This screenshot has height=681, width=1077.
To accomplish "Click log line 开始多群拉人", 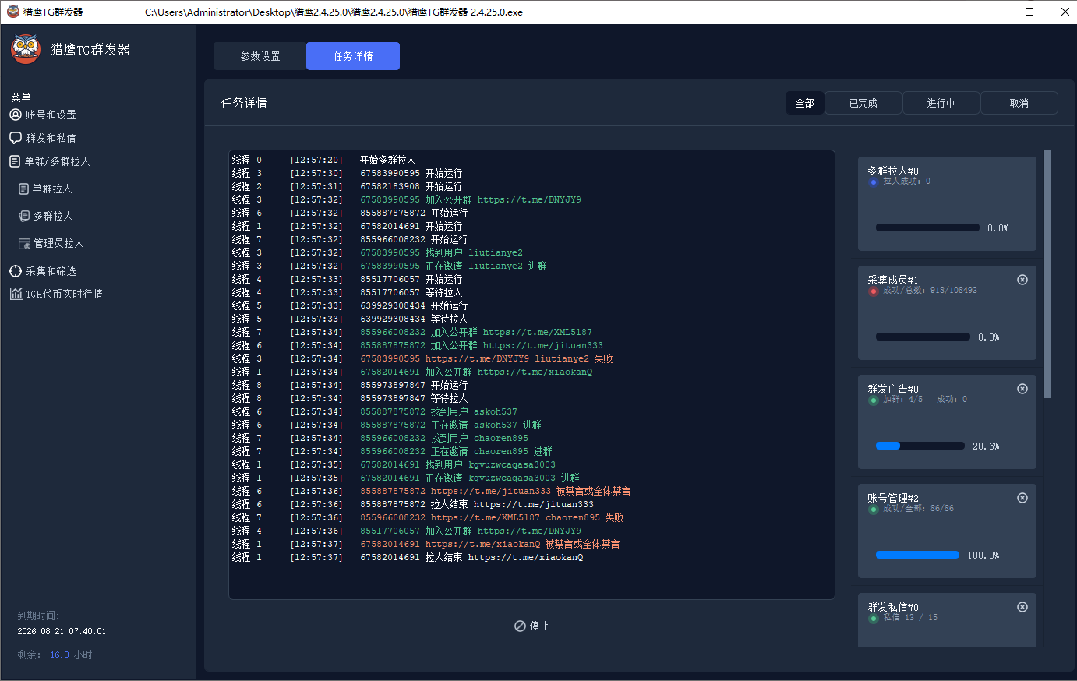I will 388,160.
